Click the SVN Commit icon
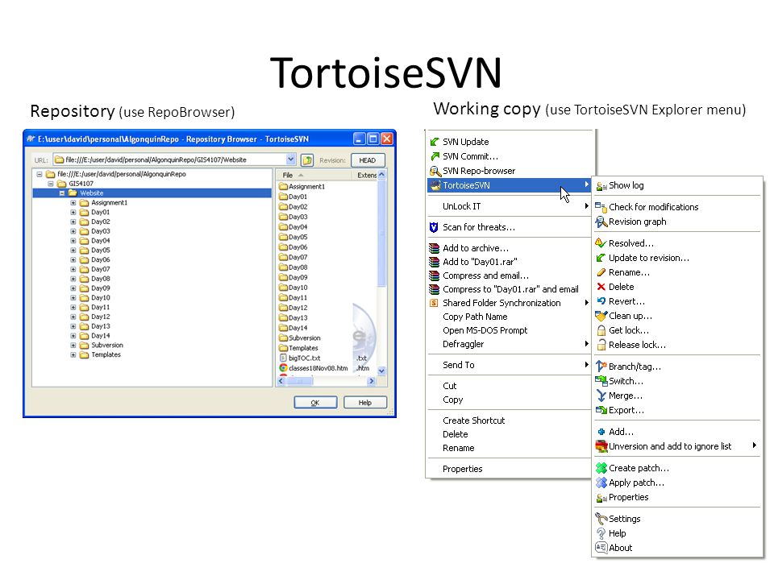Viewport: 774px width, 580px height. (x=435, y=156)
